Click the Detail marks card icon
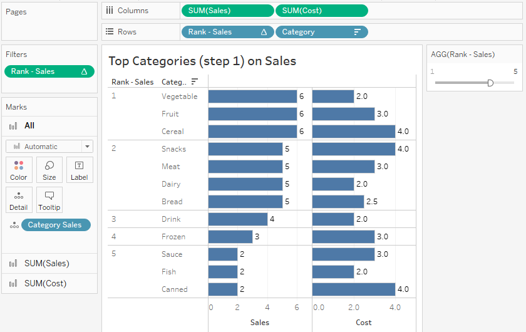The width and height of the screenshot is (526, 332). (19, 196)
